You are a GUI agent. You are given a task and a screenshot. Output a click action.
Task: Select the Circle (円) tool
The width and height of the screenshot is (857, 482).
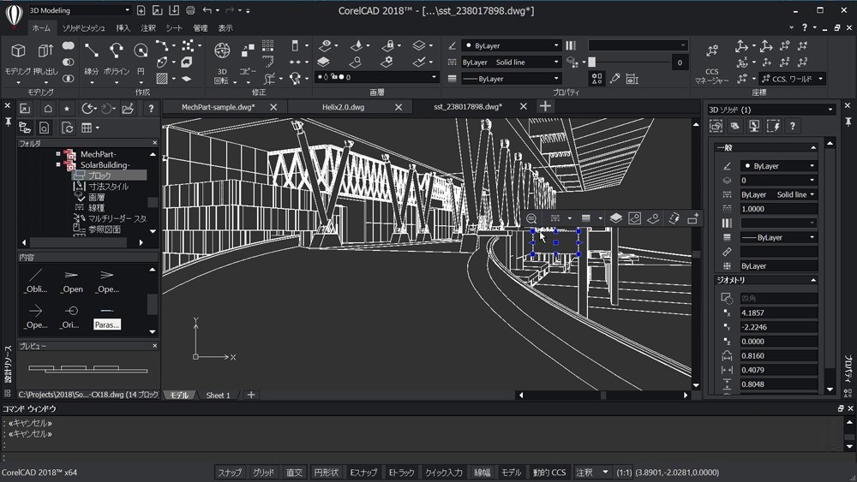(x=141, y=51)
